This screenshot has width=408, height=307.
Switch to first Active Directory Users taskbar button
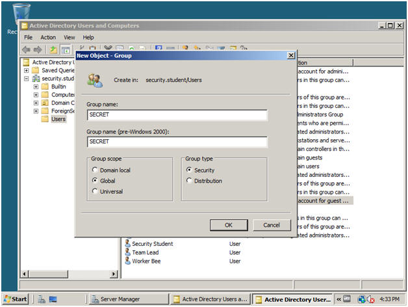click(x=210, y=299)
